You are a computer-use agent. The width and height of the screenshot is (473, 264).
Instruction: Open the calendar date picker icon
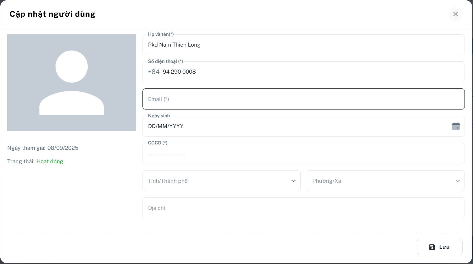456,126
